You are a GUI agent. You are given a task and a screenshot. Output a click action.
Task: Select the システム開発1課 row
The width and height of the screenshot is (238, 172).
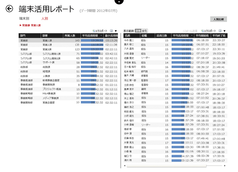tap(68, 54)
